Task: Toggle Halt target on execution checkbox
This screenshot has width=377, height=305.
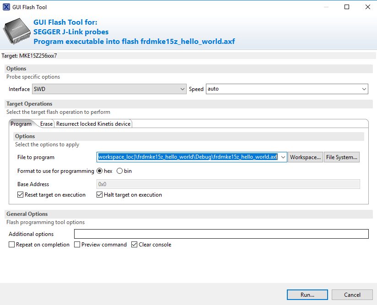Action: click(100, 195)
